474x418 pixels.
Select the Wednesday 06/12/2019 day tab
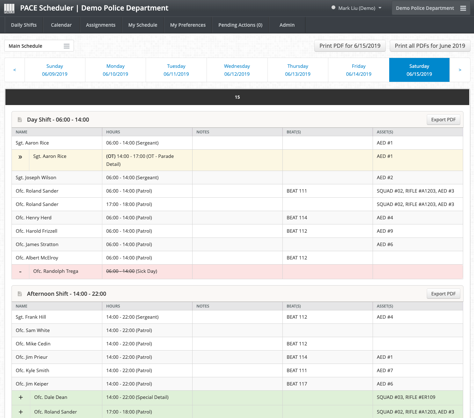tap(237, 70)
